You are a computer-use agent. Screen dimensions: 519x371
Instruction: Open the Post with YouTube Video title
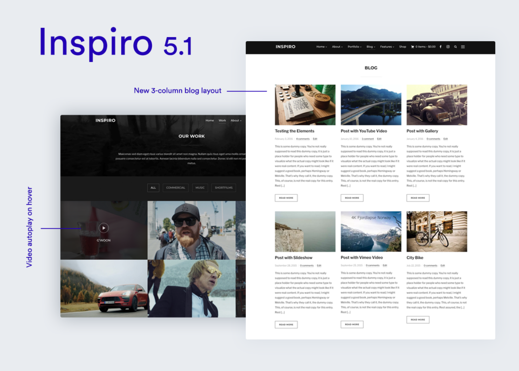[364, 131]
